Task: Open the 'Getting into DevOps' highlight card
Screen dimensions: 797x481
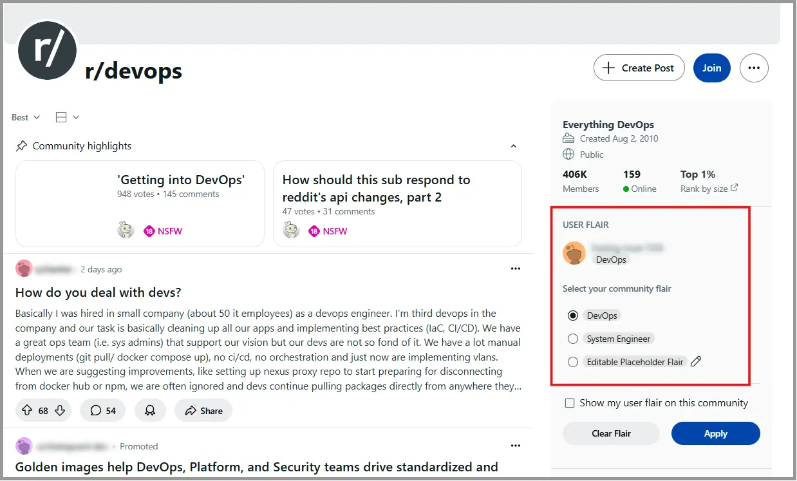Action: (140, 203)
